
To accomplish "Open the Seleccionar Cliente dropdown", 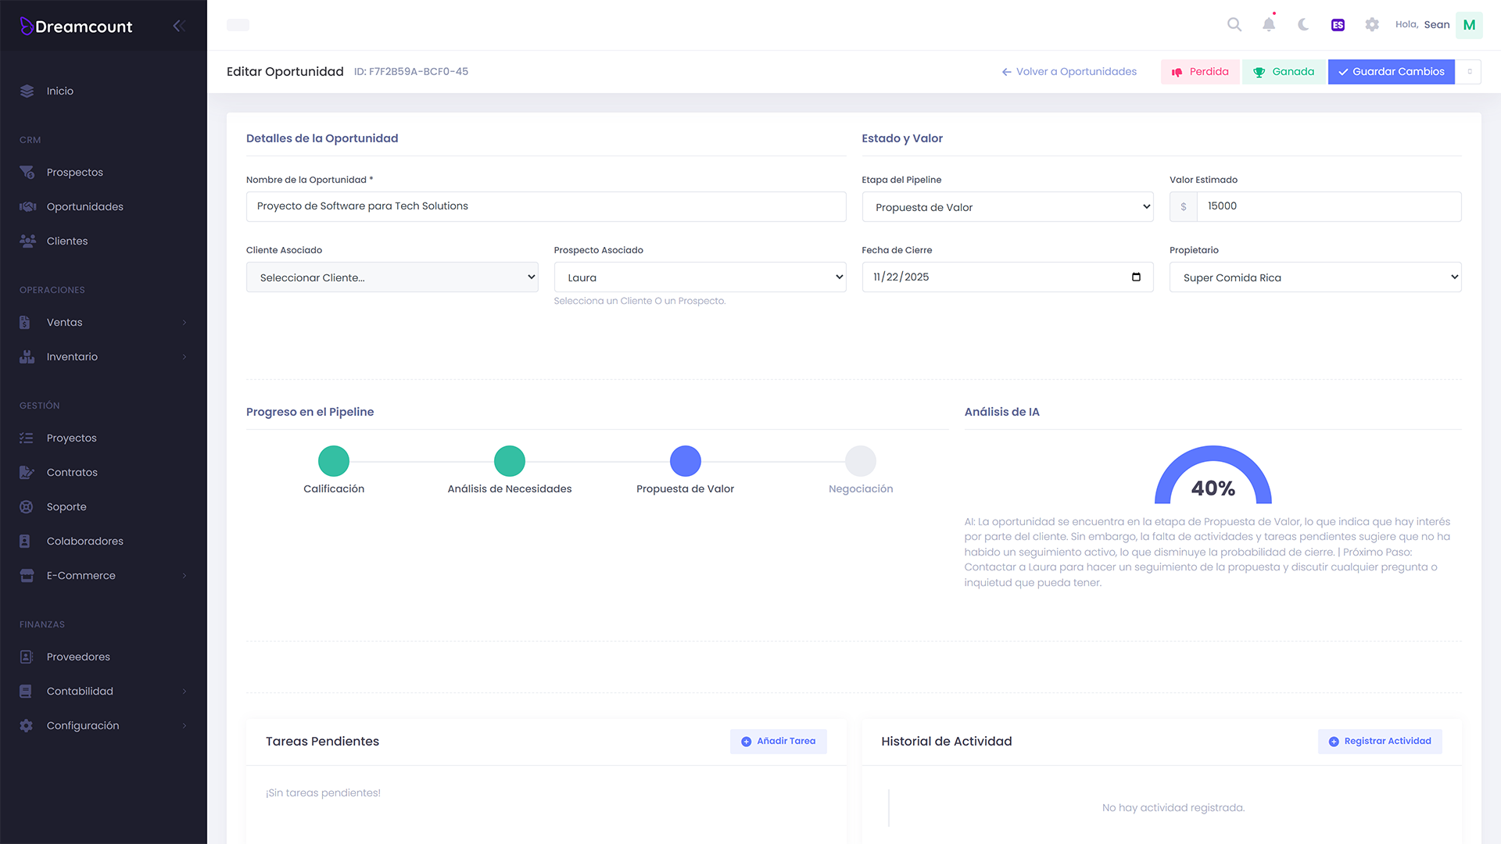I will tap(392, 277).
